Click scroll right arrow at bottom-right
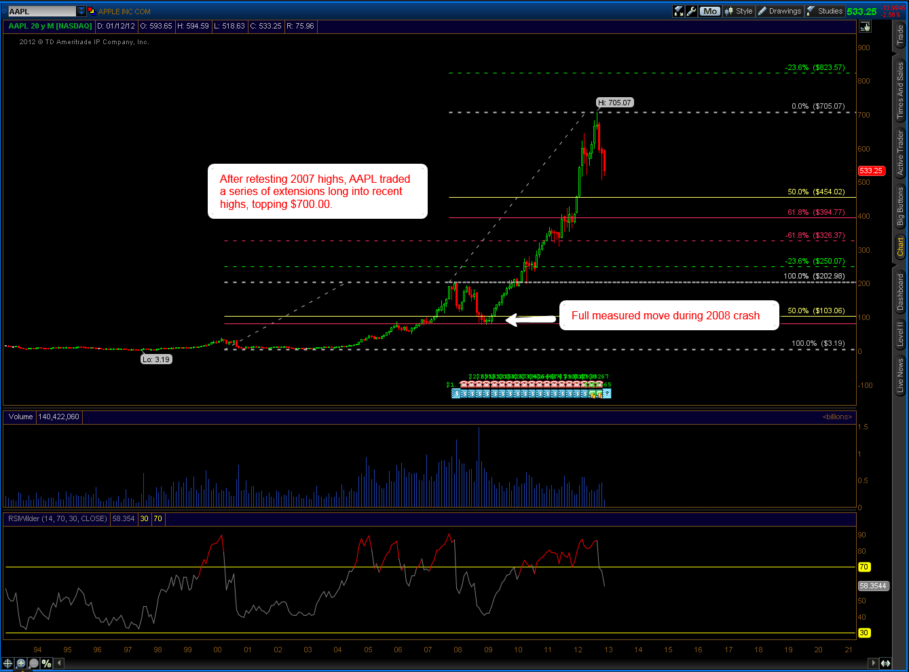Viewport: 909px width, 672px height. [x=873, y=663]
